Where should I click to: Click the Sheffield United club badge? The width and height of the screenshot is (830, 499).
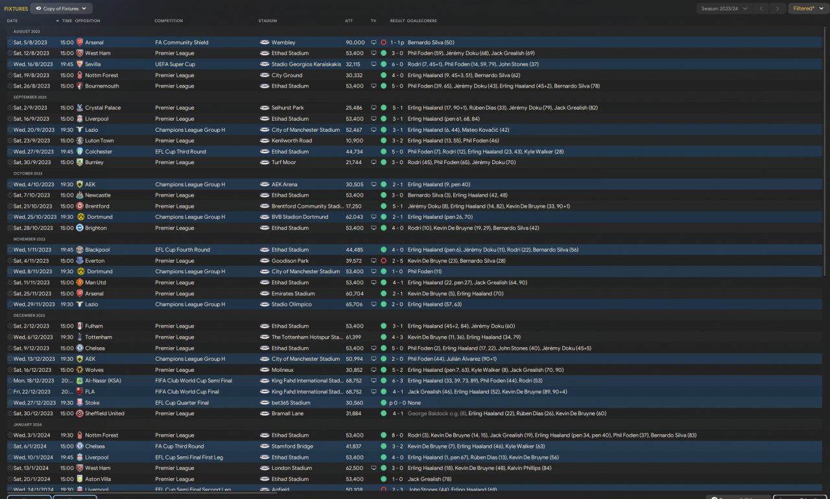click(79, 413)
